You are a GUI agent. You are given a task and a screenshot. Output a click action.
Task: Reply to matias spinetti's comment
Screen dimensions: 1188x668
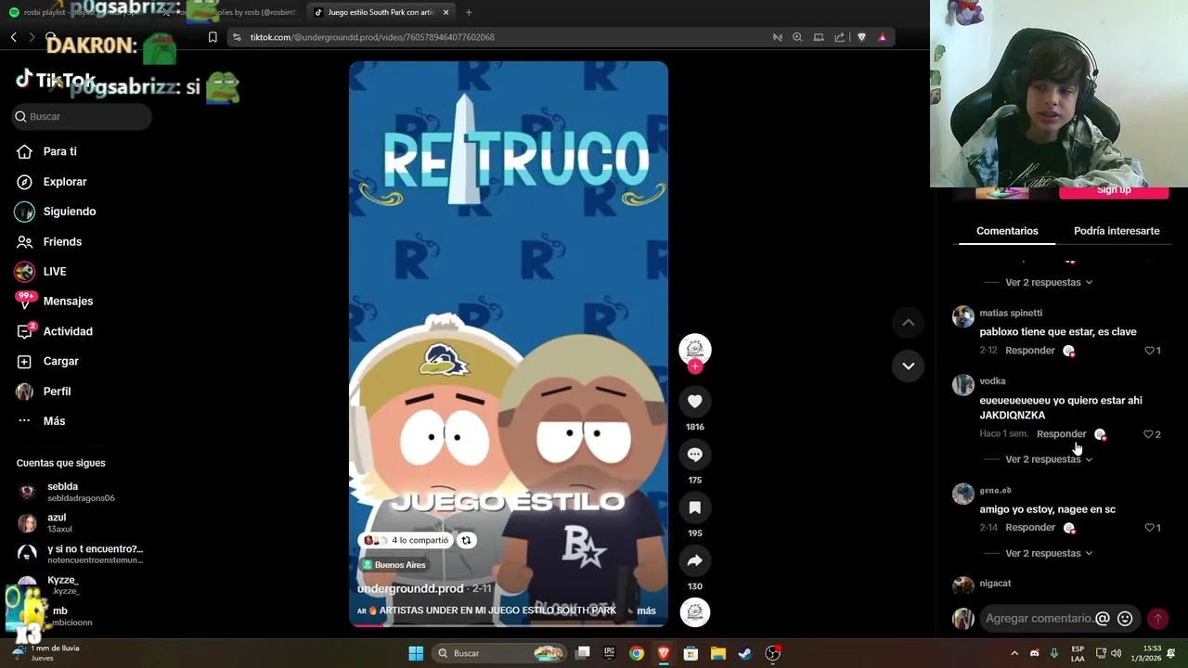point(1029,351)
